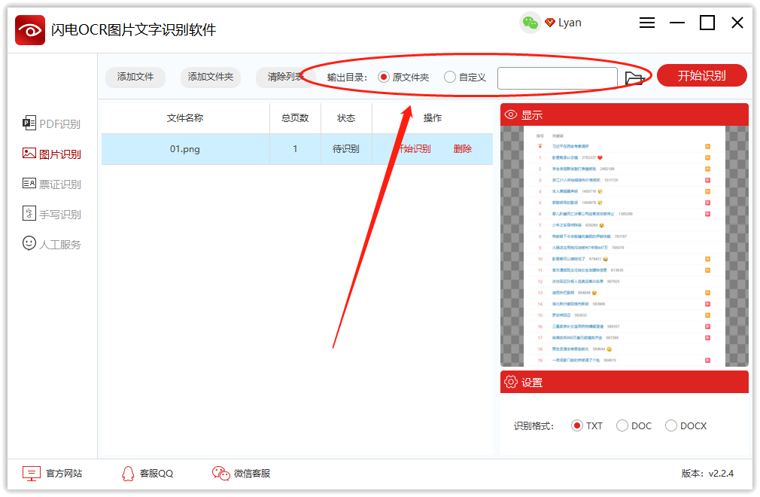Delete 01.png from the list
Viewport: 760px width, 497px height.
click(x=463, y=149)
